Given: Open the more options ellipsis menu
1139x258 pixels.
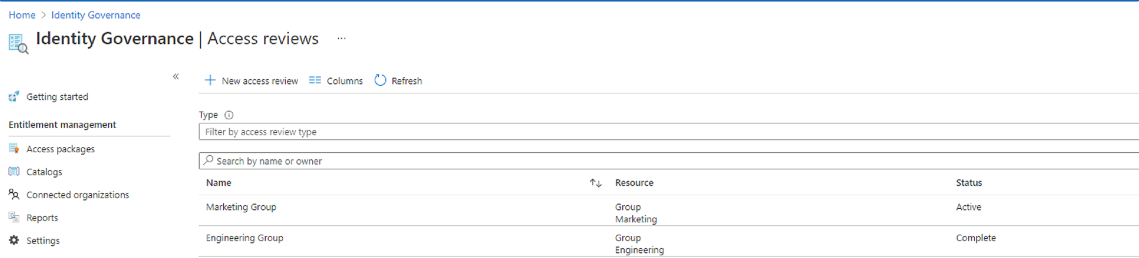Looking at the screenshot, I should [x=341, y=39].
